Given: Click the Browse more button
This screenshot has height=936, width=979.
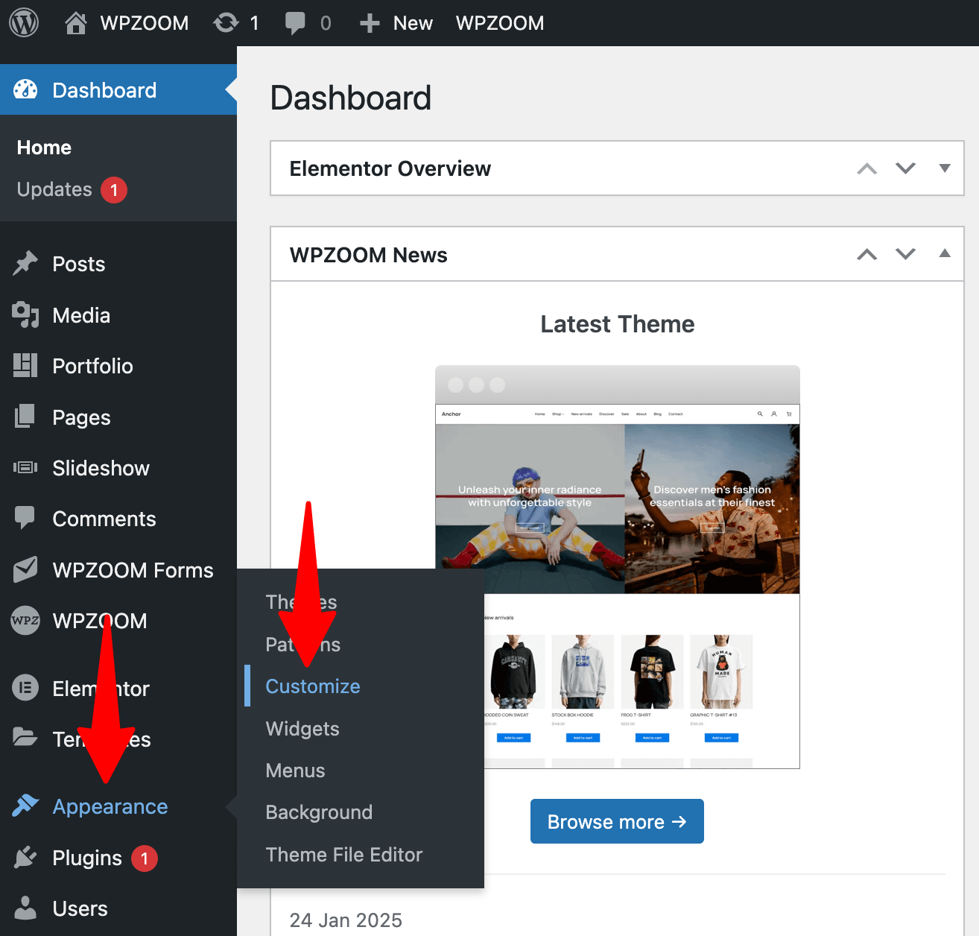Looking at the screenshot, I should (617, 821).
